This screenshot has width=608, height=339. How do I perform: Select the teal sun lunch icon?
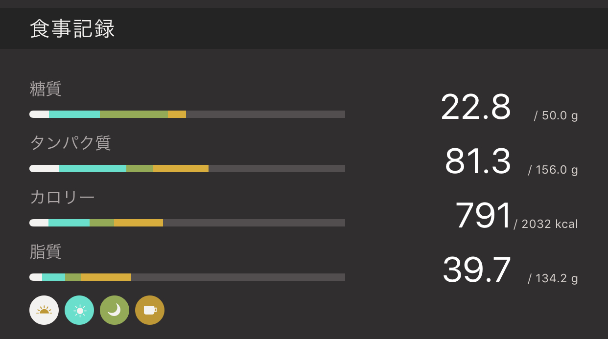click(x=79, y=310)
